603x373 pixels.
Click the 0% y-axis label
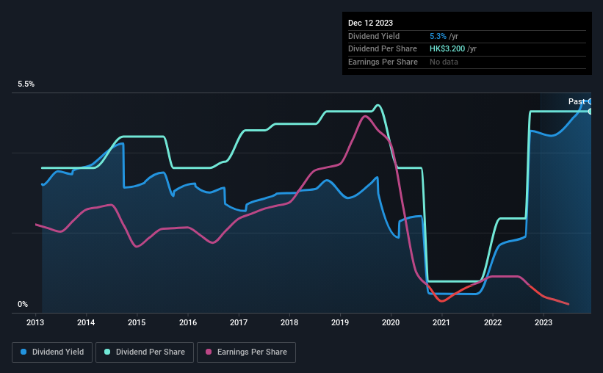pyautogui.click(x=23, y=304)
